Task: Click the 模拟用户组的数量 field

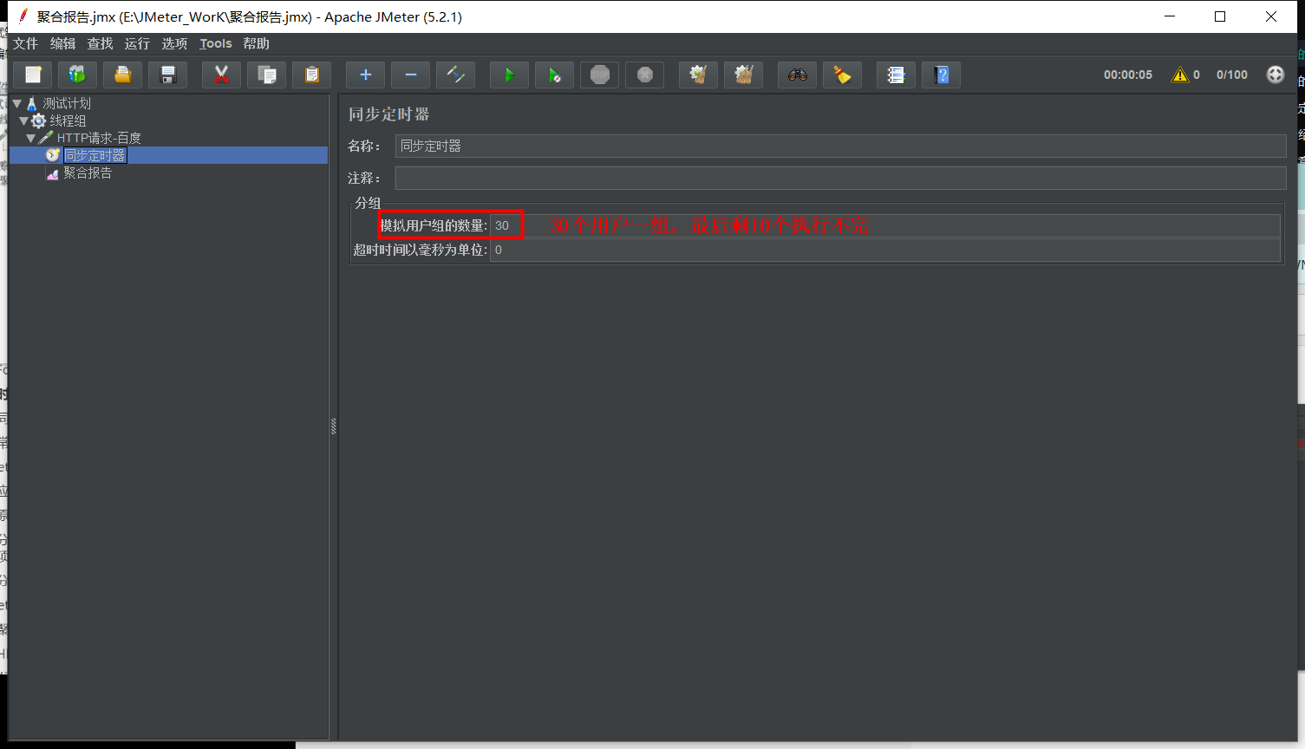Action: click(x=885, y=225)
